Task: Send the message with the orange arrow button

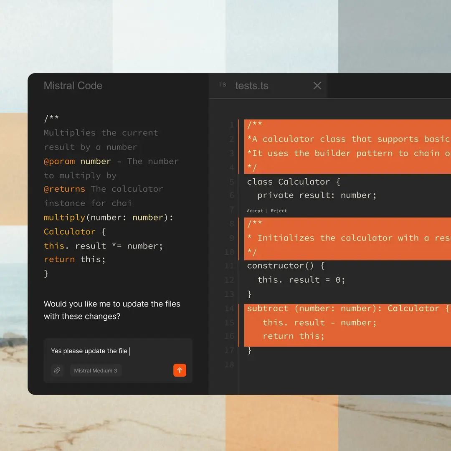Action: tap(180, 370)
